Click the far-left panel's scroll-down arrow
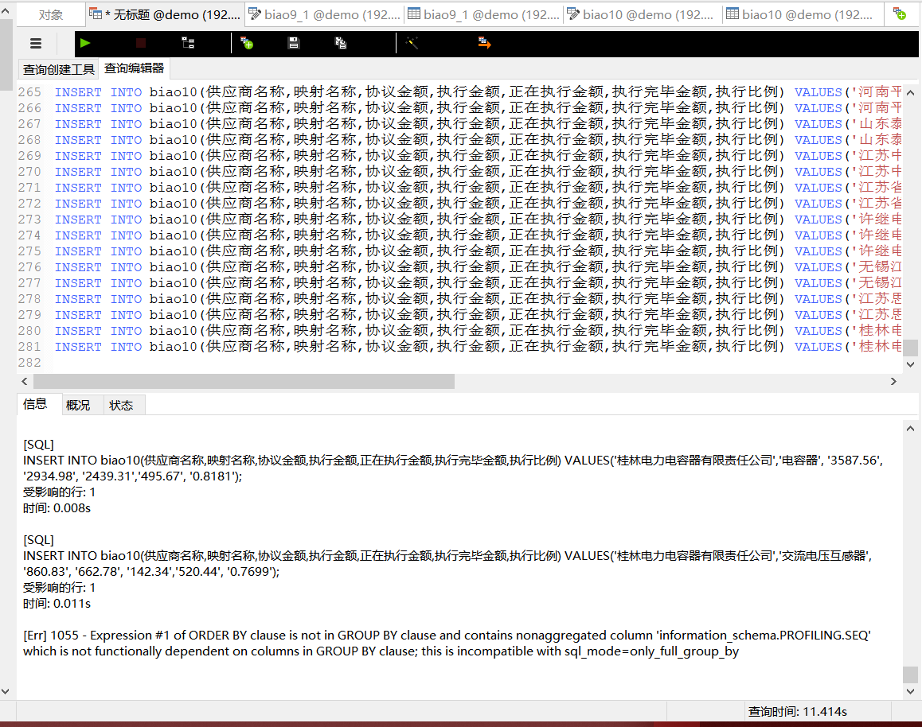The height and width of the screenshot is (727, 922). (6, 691)
